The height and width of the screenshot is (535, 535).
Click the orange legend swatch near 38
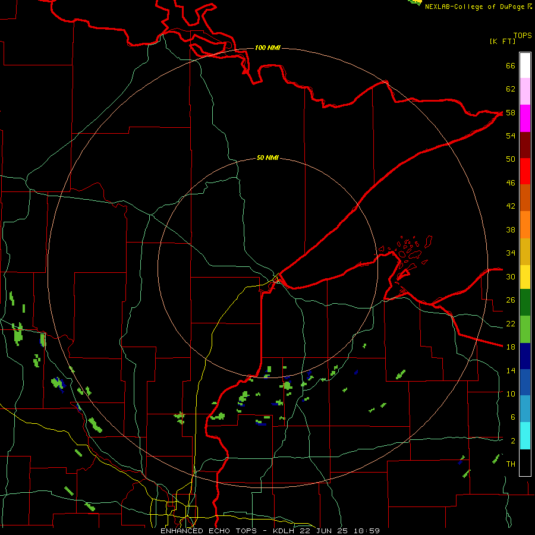[525, 225]
